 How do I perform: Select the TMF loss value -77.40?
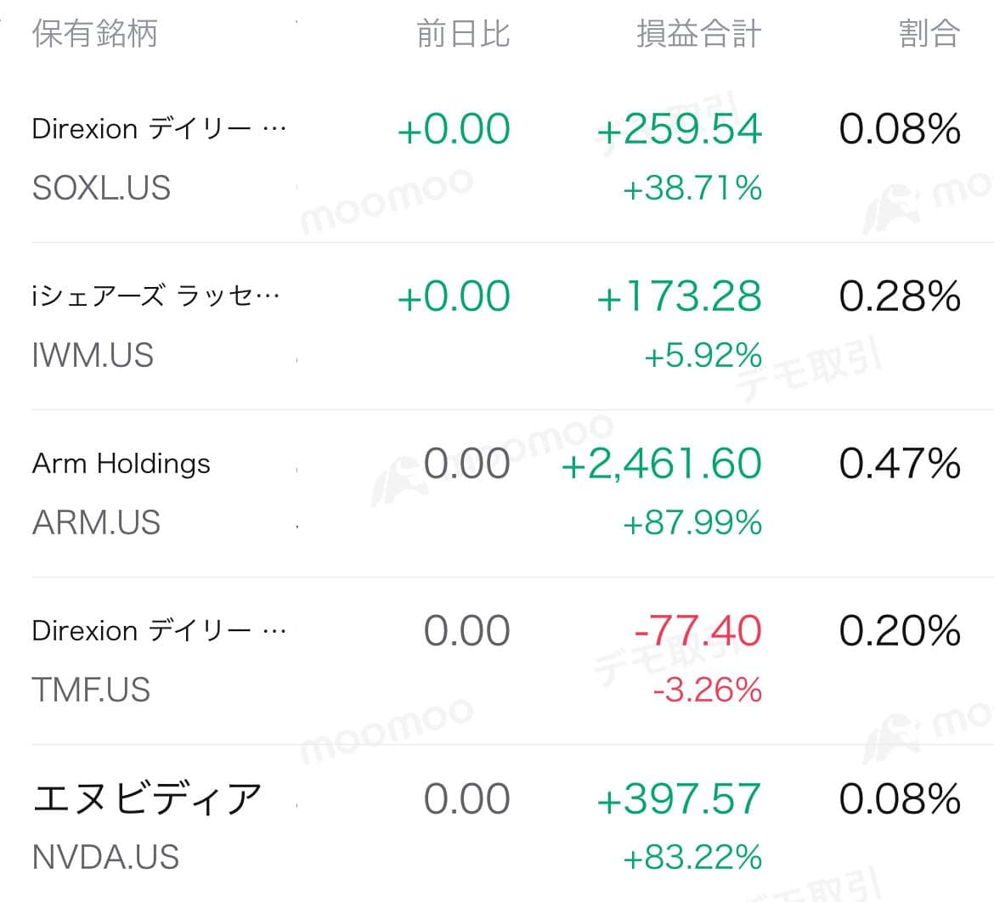pyautogui.click(x=698, y=631)
